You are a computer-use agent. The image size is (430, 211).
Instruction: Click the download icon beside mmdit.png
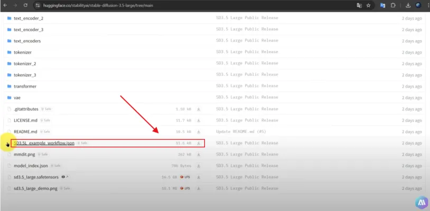pyautogui.click(x=199, y=154)
